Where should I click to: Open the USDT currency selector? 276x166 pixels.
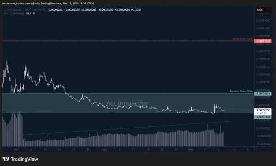pyautogui.click(x=264, y=10)
